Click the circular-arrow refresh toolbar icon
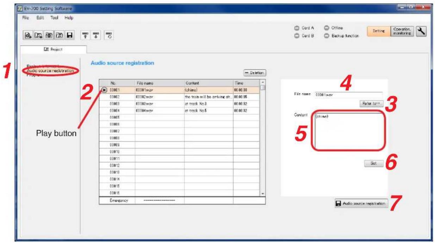 tap(108, 36)
